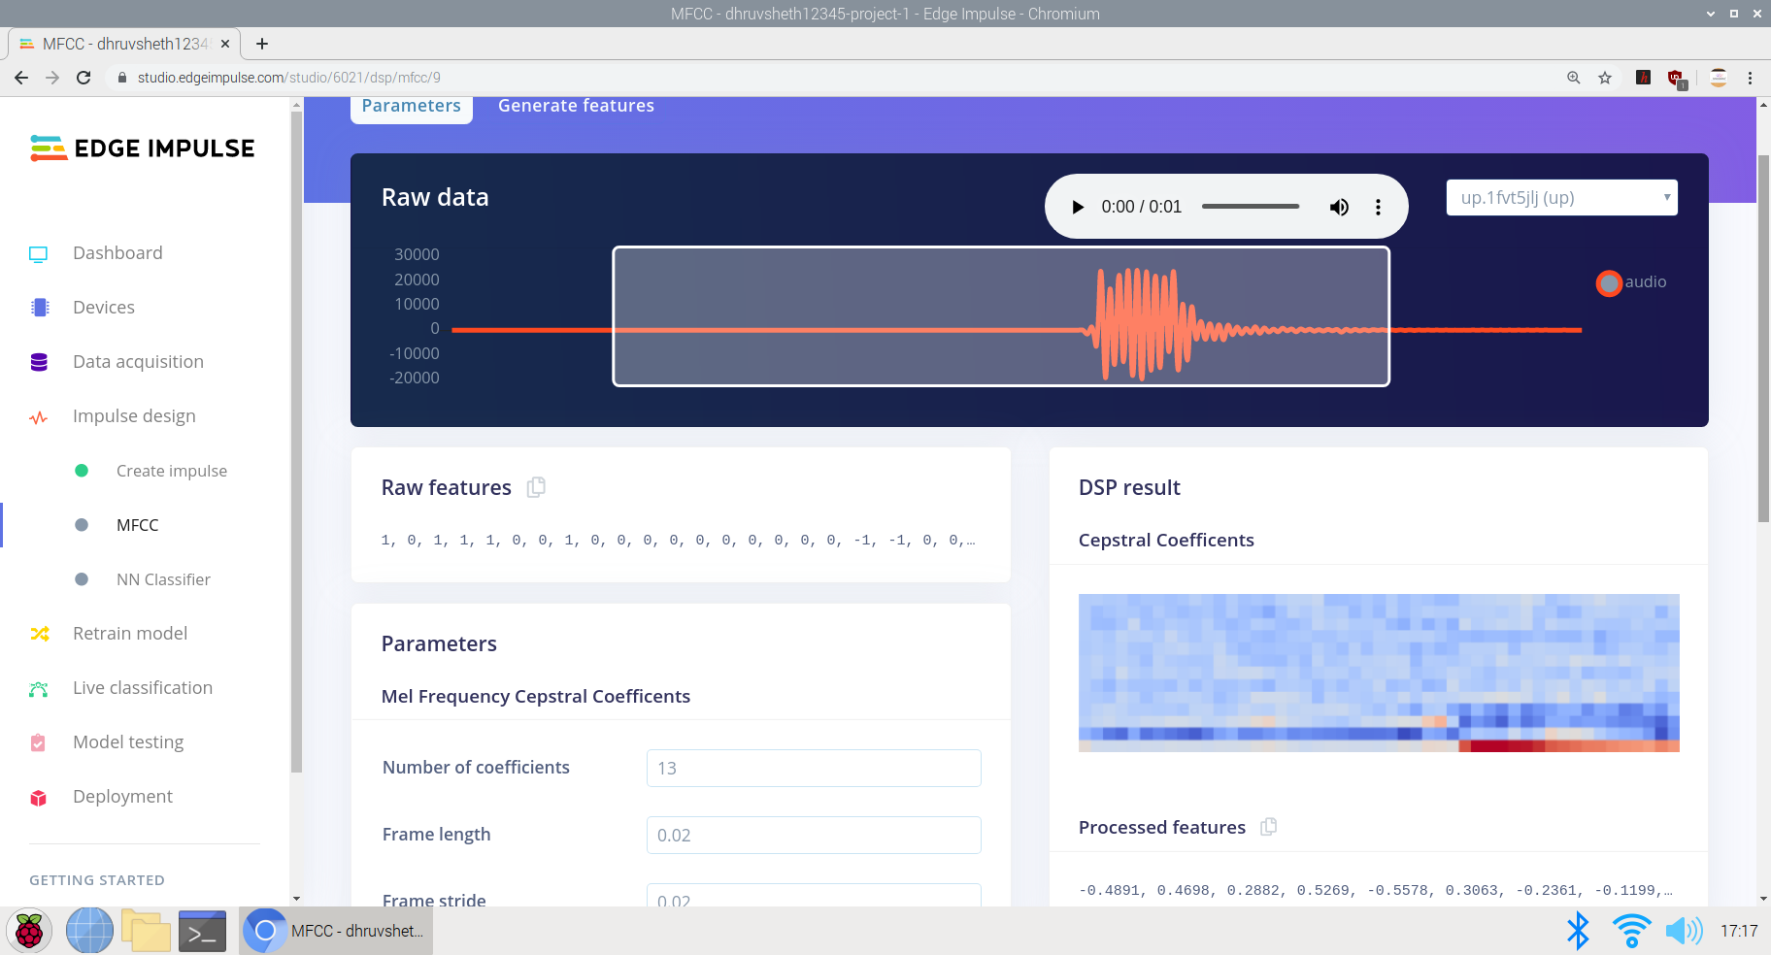Copy raw features using clipboard icon
This screenshot has height=955, width=1771.
[536, 487]
